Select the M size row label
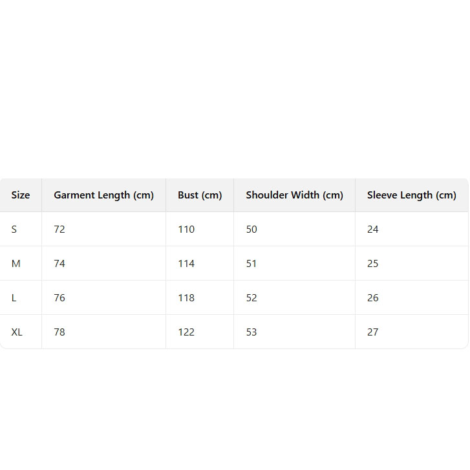 point(16,264)
